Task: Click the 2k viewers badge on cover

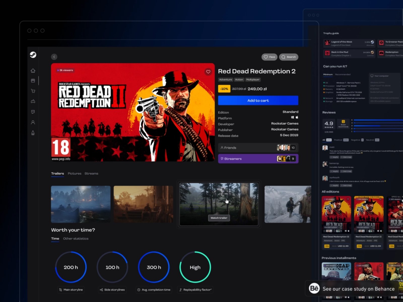Action: [65, 70]
